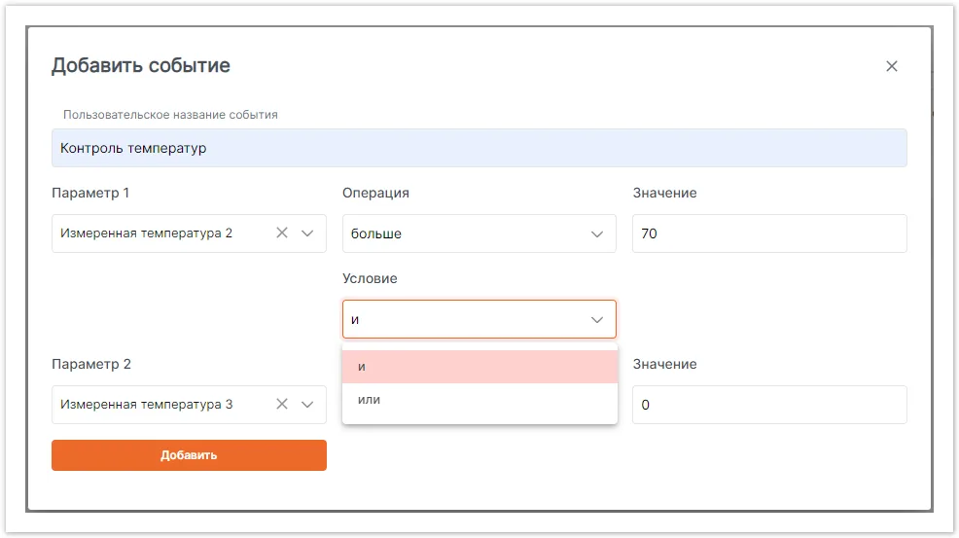Click the Параметр 1 label
Image resolution: width=959 pixels, height=538 pixels.
pos(90,193)
